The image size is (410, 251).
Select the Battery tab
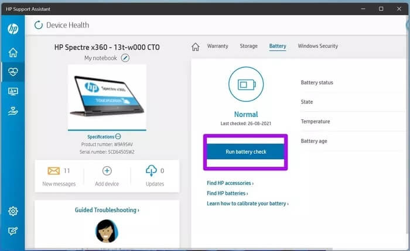pos(278,46)
